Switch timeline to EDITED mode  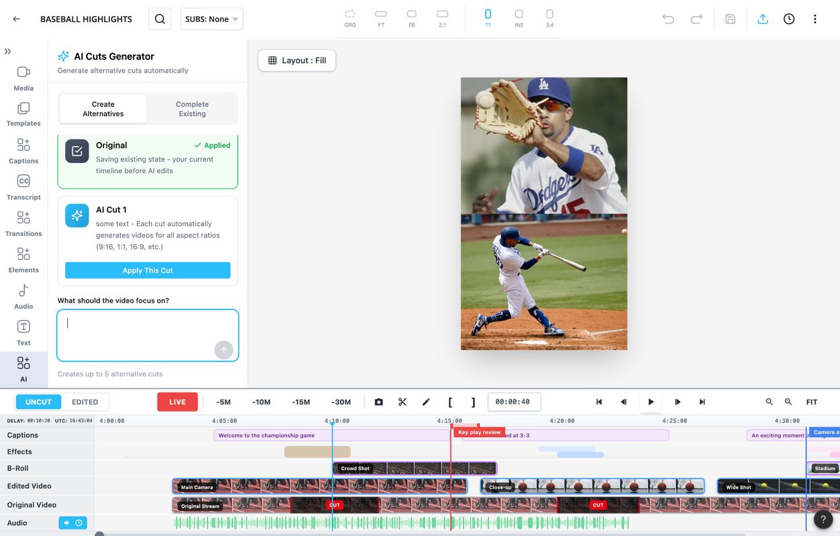[x=85, y=402]
